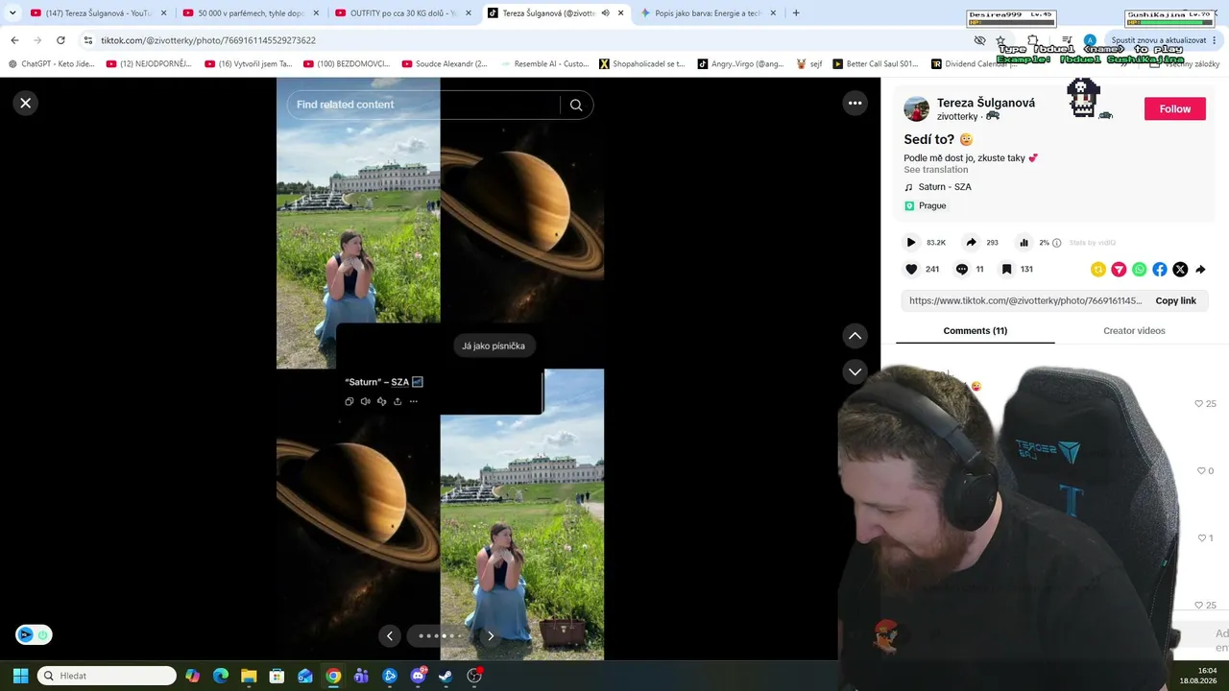Open Tereza Šulganová's profile avatar
1229x691 pixels.
coord(917,109)
